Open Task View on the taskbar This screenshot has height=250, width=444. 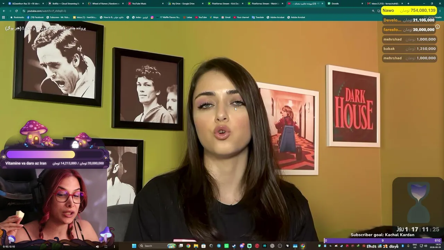(x=181, y=246)
